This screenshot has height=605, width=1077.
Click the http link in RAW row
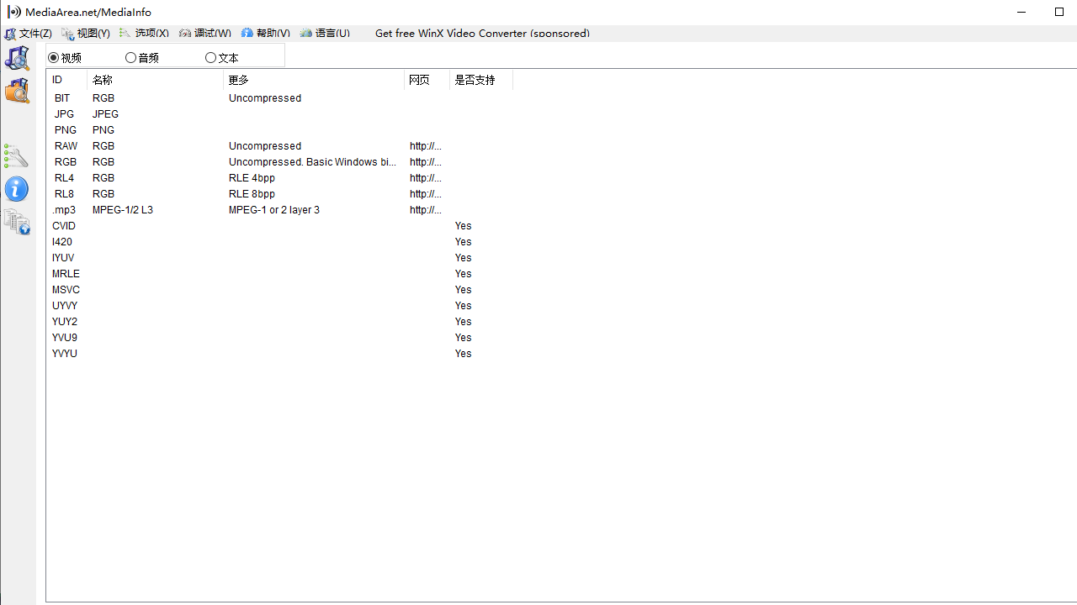point(425,146)
